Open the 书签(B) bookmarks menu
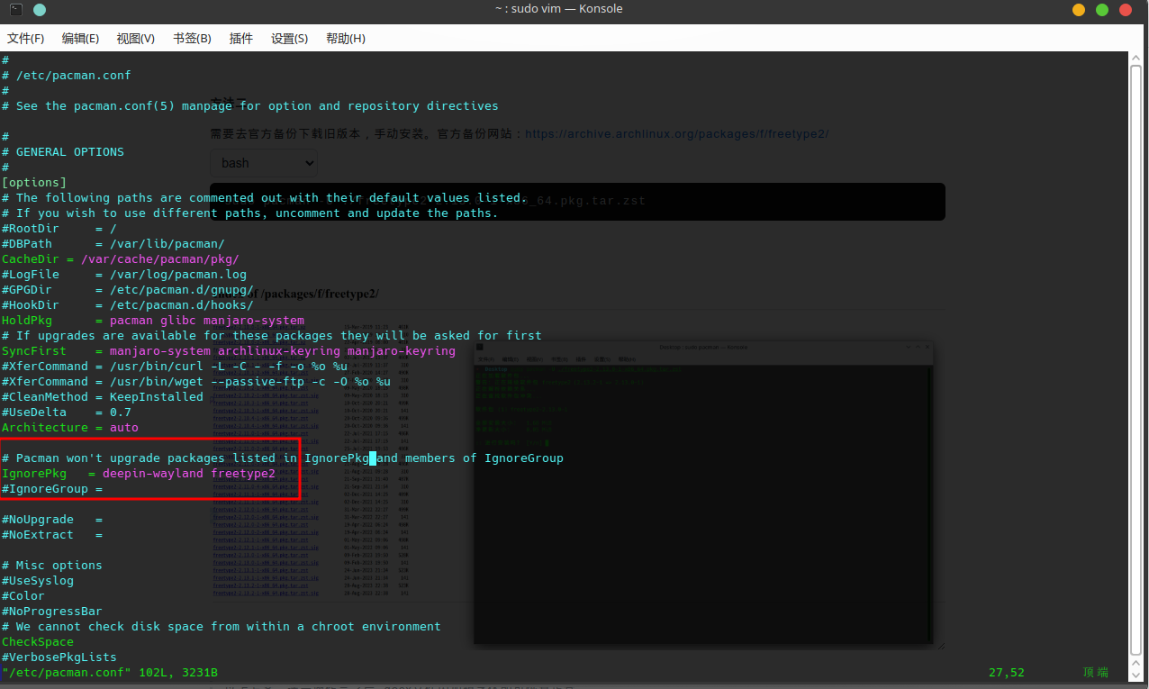The width and height of the screenshot is (1149, 689). pyautogui.click(x=192, y=39)
